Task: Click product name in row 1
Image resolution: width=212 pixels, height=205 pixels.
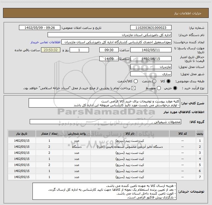Action: [x=130, y=141]
